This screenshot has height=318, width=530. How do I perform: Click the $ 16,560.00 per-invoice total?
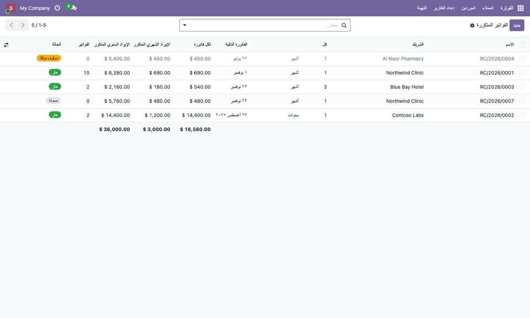pyautogui.click(x=195, y=129)
